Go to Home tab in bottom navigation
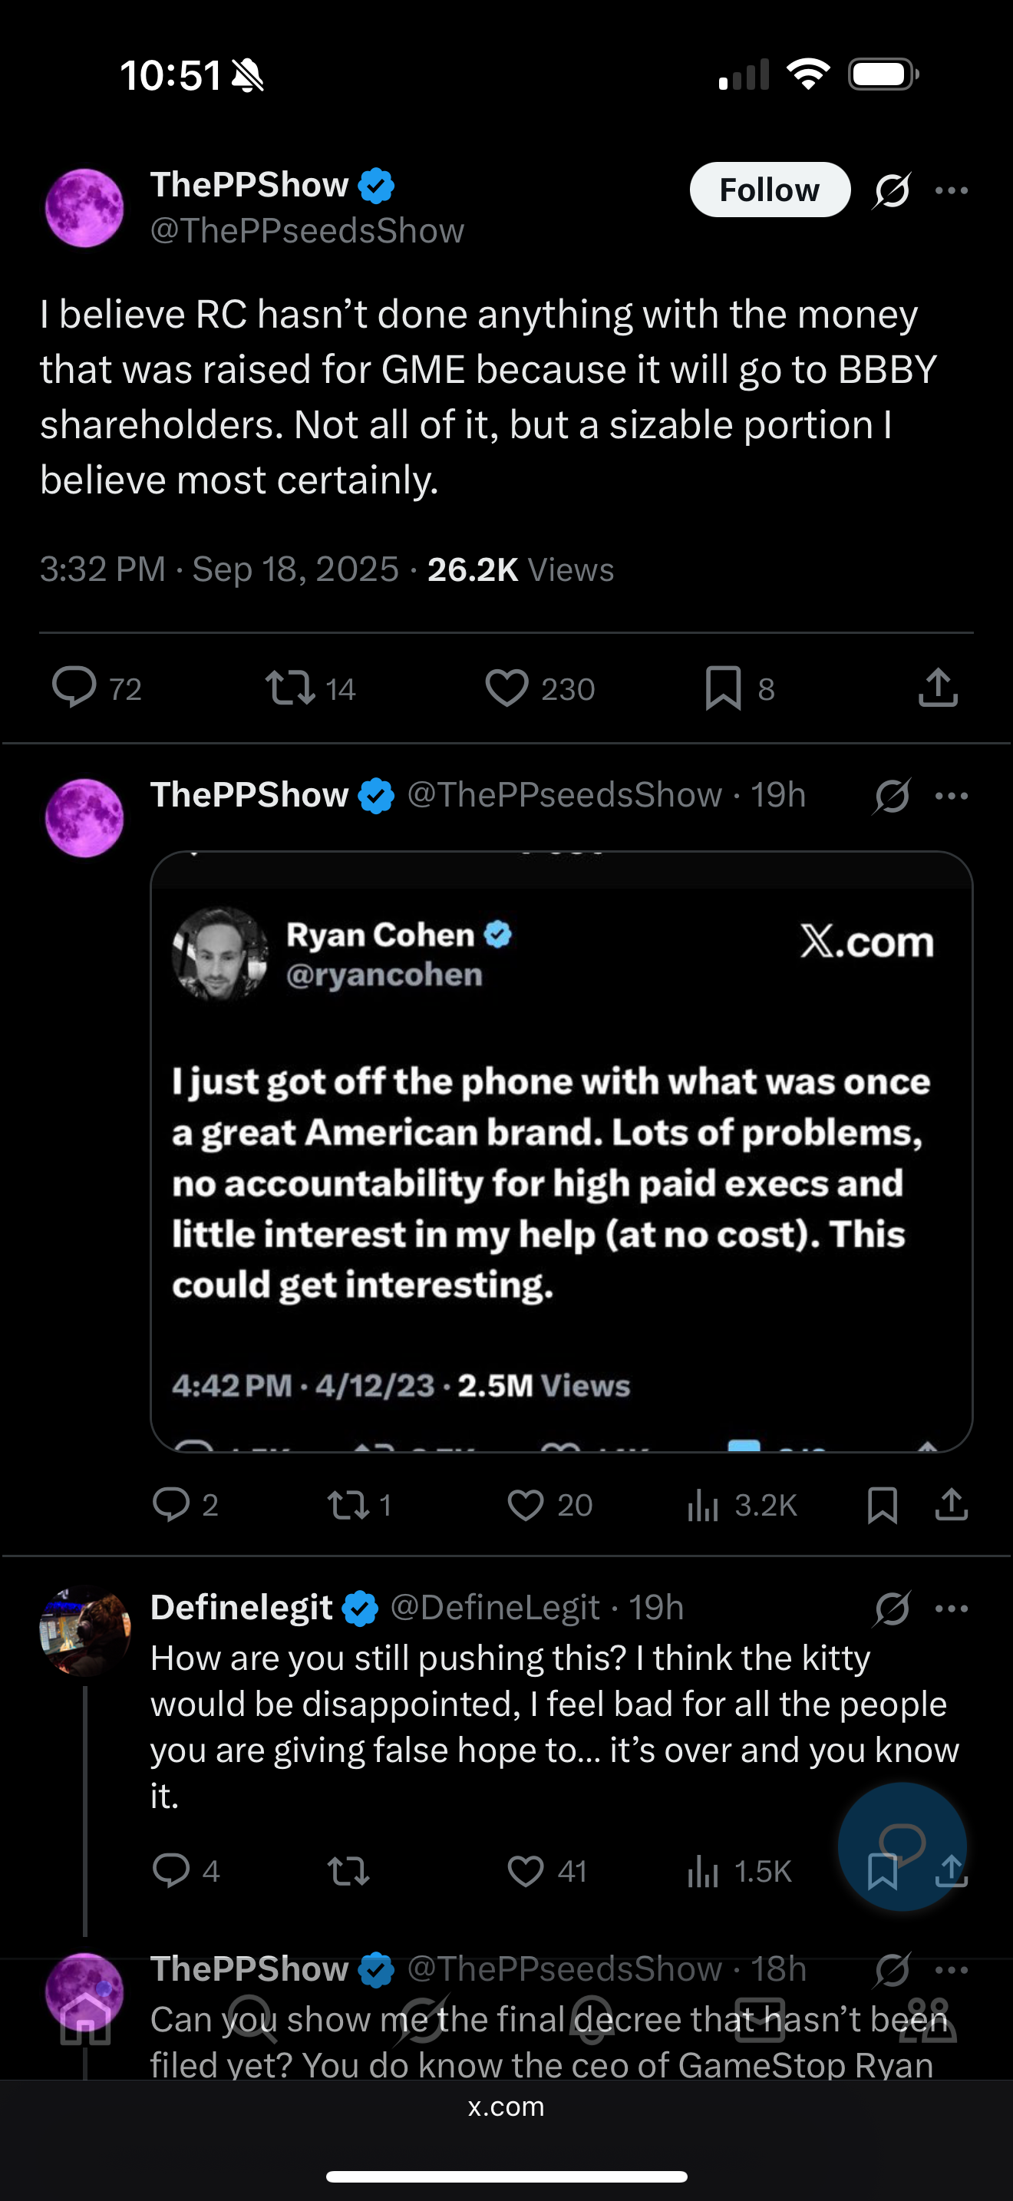The height and width of the screenshot is (2201, 1013). click(85, 2021)
